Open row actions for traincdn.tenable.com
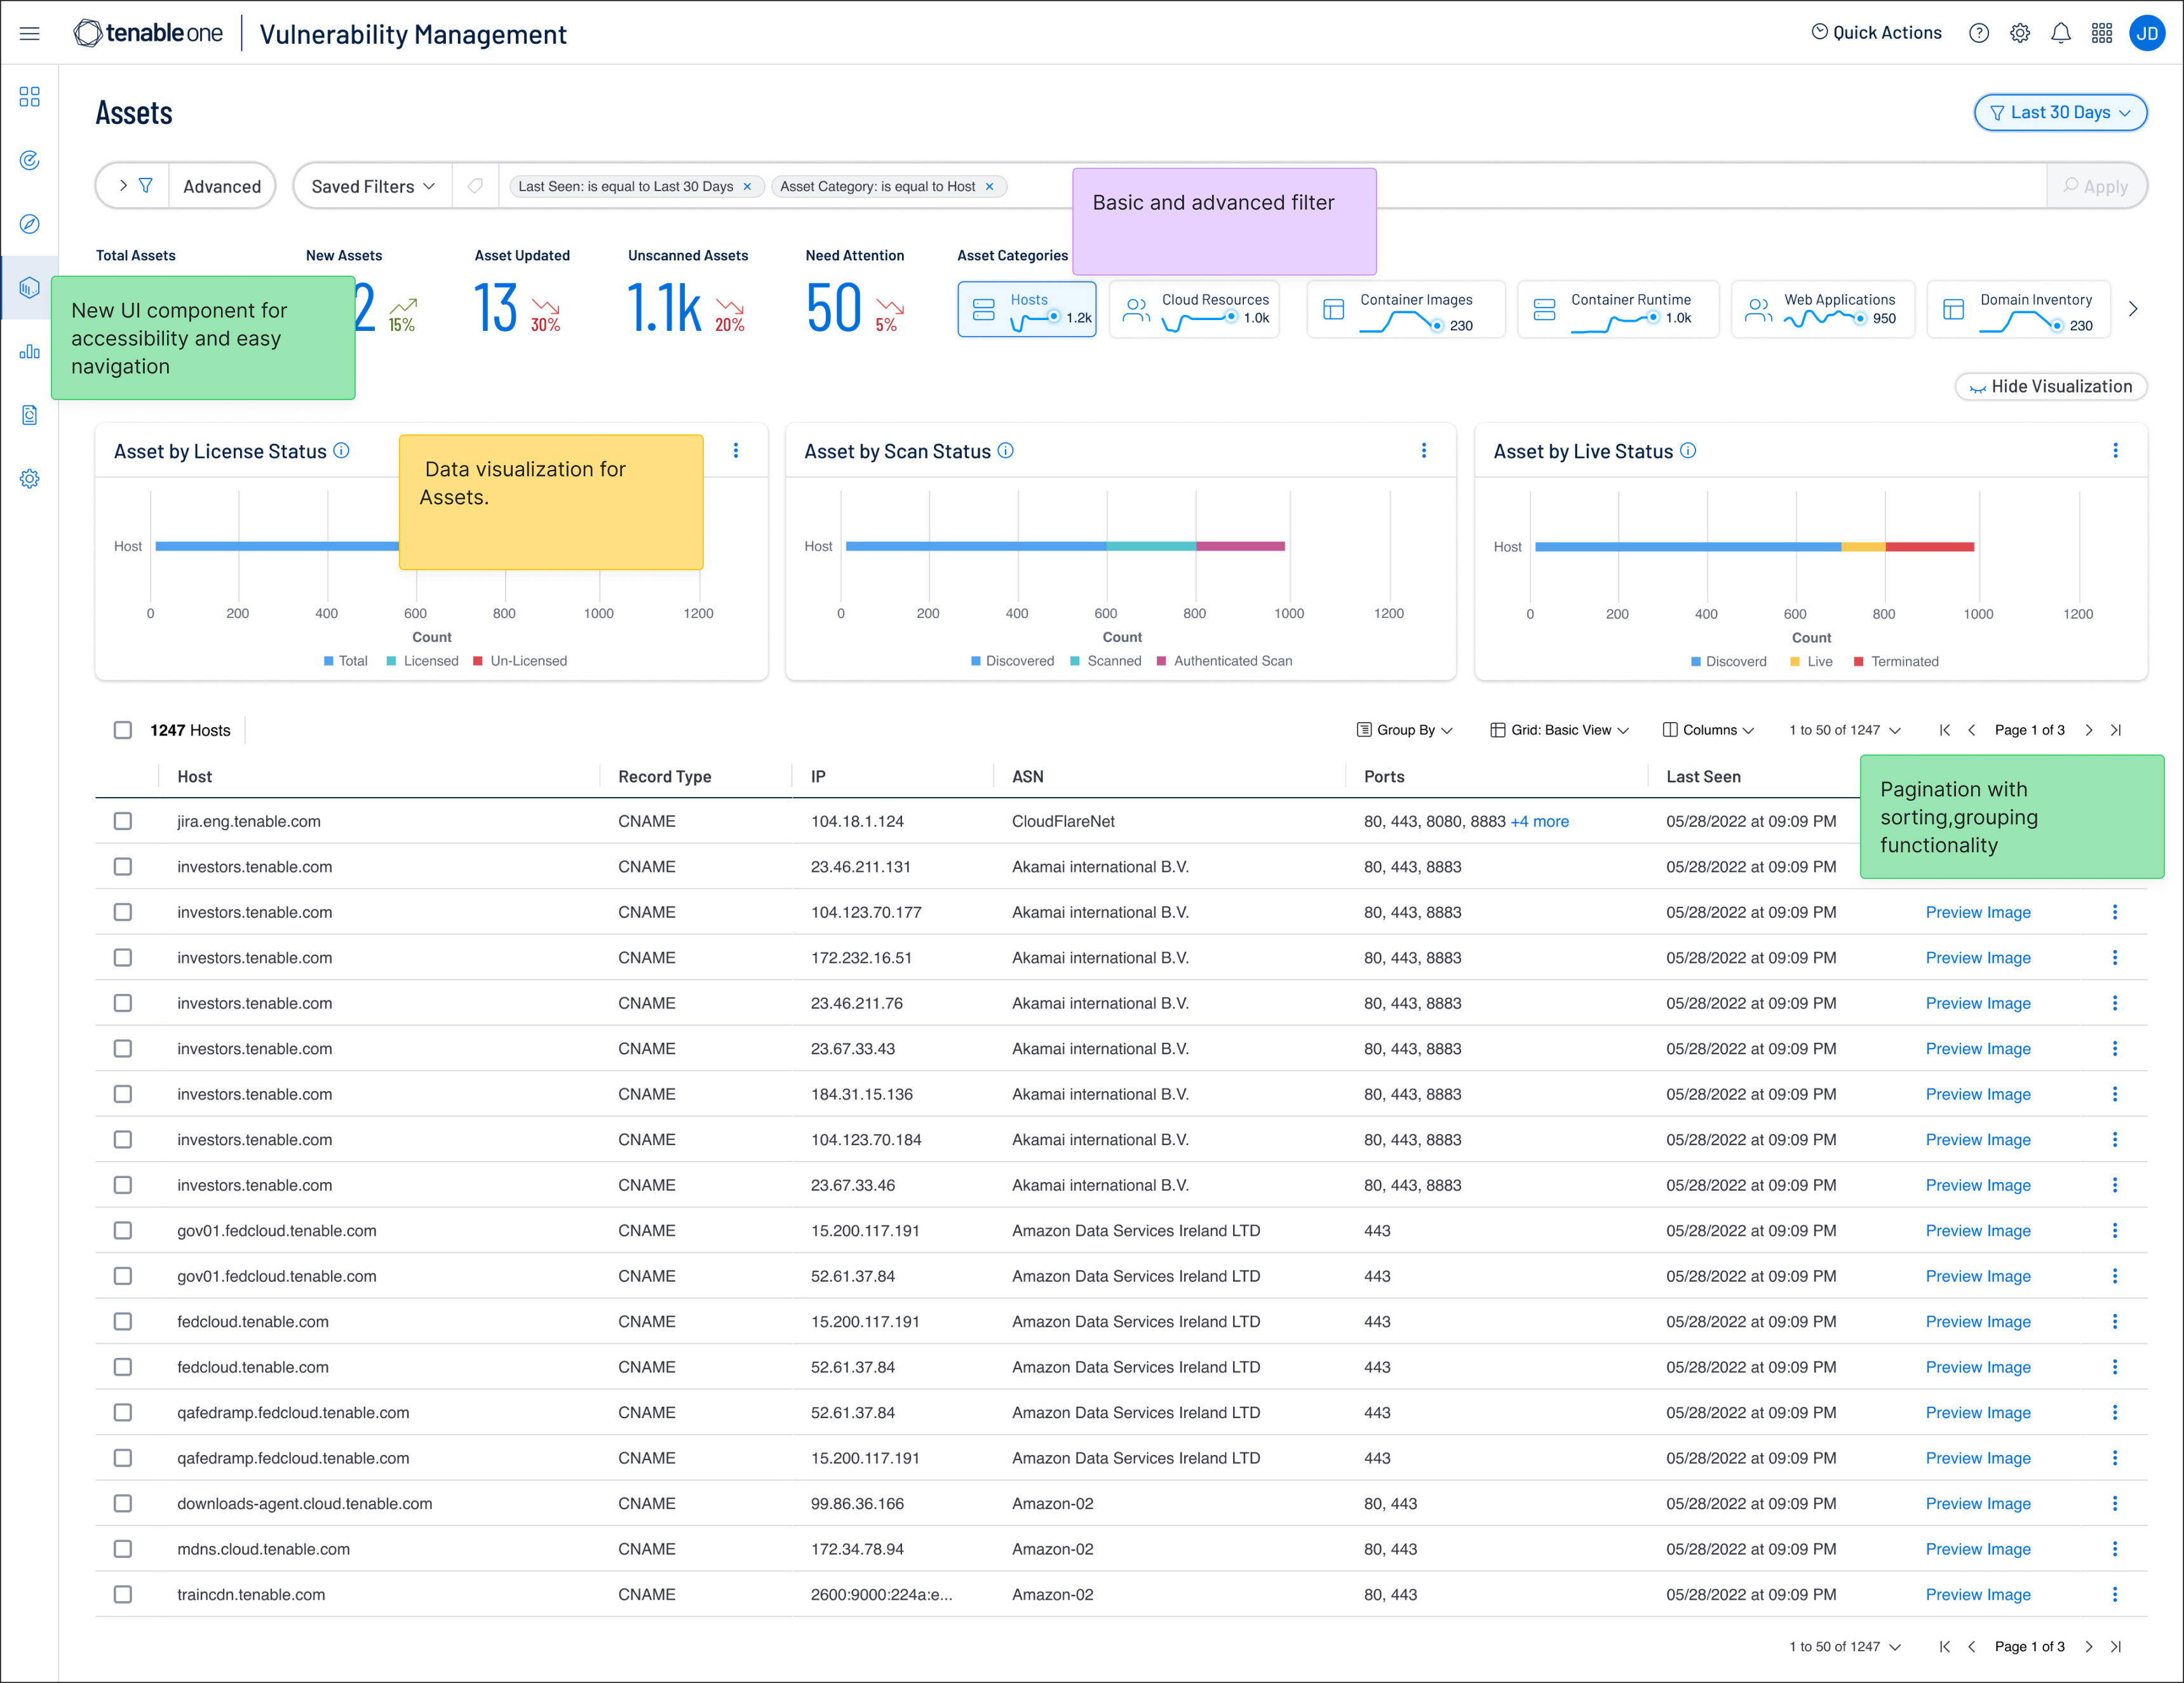 (x=2115, y=1594)
